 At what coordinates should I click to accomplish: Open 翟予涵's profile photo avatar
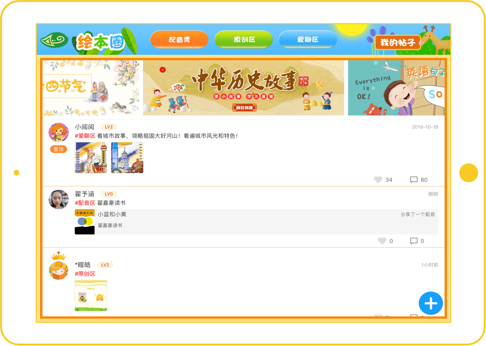click(58, 200)
